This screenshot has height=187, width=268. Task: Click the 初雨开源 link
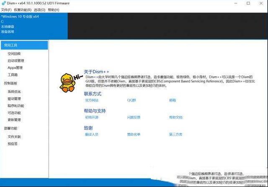[x=92, y=117]
